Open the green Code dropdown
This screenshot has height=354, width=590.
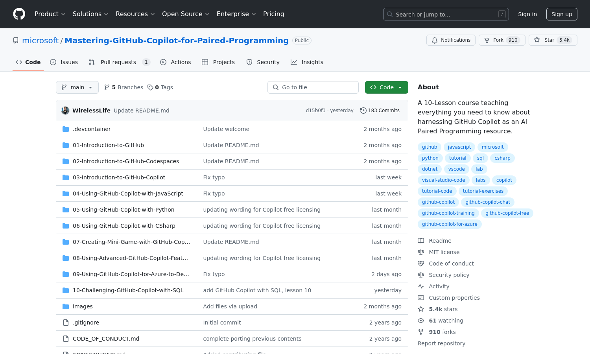(x=386, y=87)
